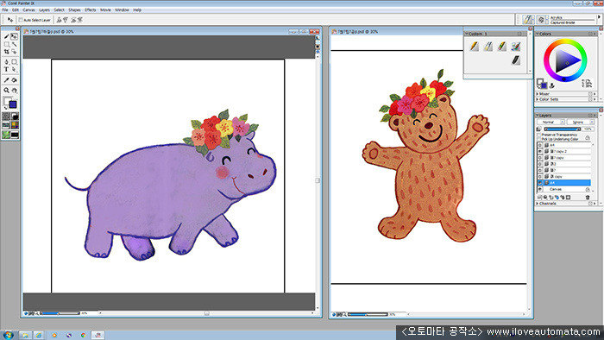The height and width of the screenshot is (340, 604).
Task: Select the Grabber hand tool
Action: [x=15, y=90]
